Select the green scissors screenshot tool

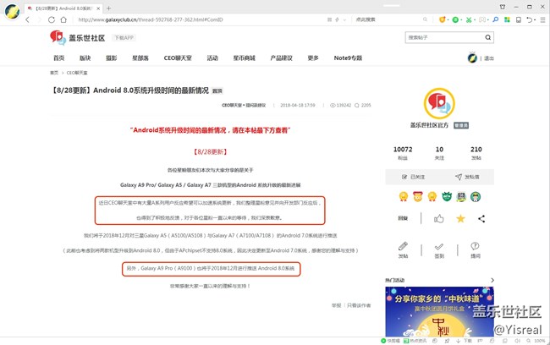point(468,19)
